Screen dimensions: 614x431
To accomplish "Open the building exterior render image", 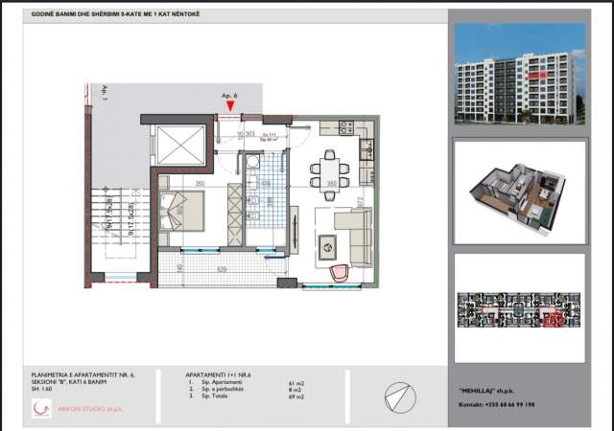I will (x=520, y=74).
